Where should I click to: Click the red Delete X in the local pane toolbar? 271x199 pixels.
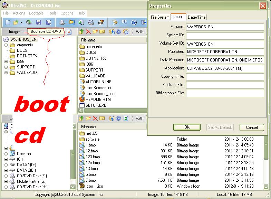click(x=95, y=119)
